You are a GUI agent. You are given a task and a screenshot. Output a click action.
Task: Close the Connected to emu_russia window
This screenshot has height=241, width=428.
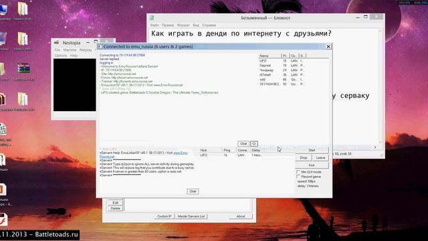tap(328, 47)
